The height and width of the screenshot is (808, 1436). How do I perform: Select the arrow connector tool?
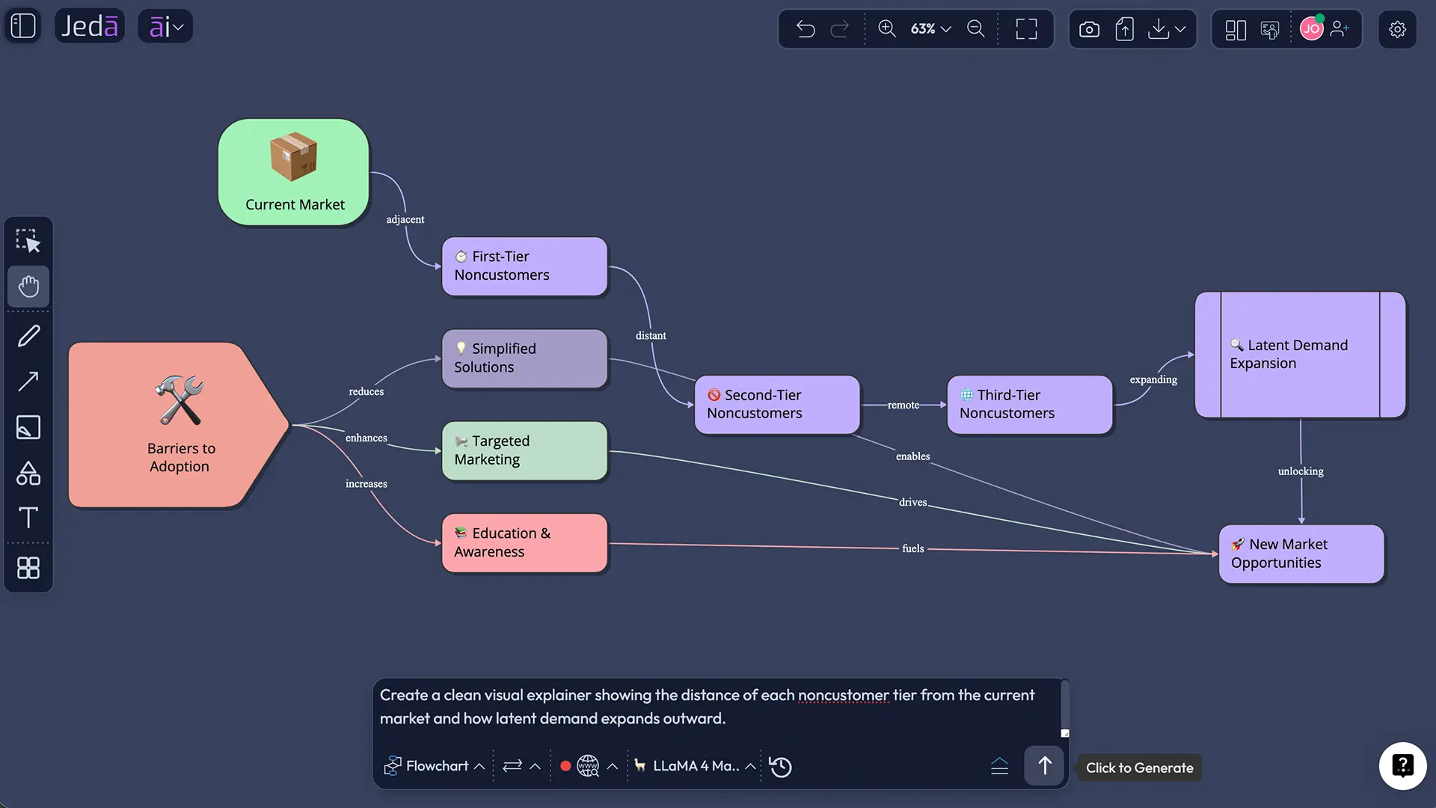[x=28, y=382]
